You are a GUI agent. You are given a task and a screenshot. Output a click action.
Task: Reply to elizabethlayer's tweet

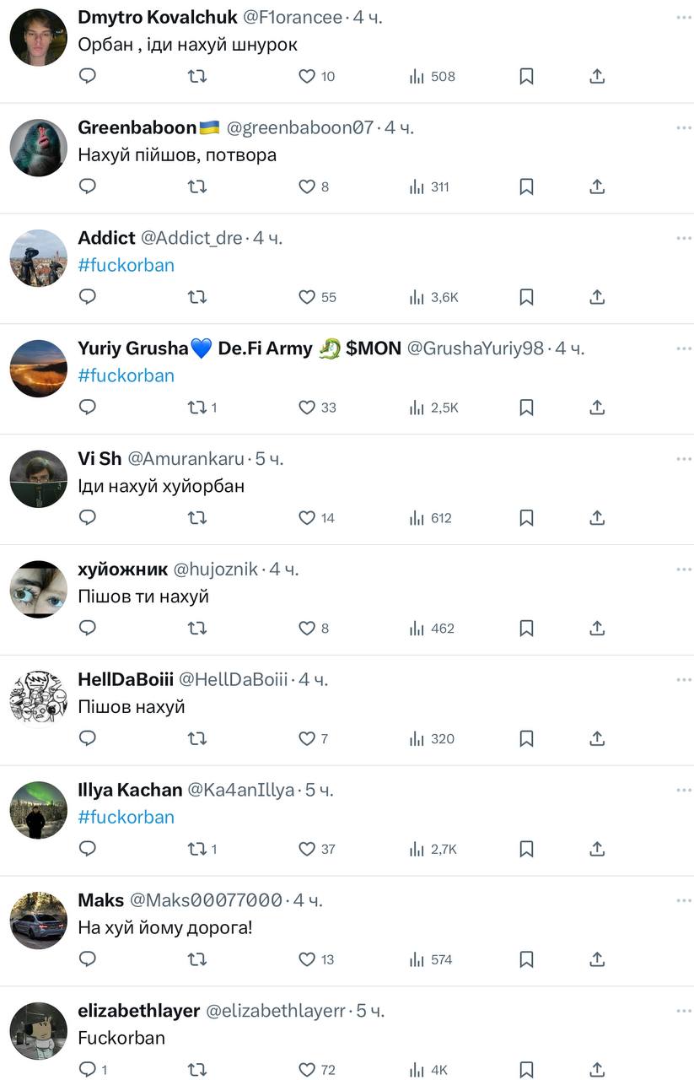88,1070
